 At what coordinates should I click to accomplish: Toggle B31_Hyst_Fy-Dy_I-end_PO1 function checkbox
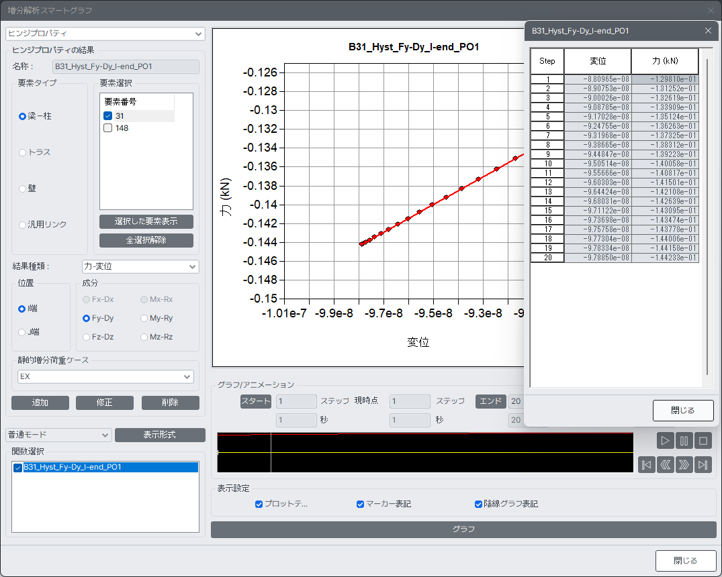pyautogui.click(x=18, y=468)
